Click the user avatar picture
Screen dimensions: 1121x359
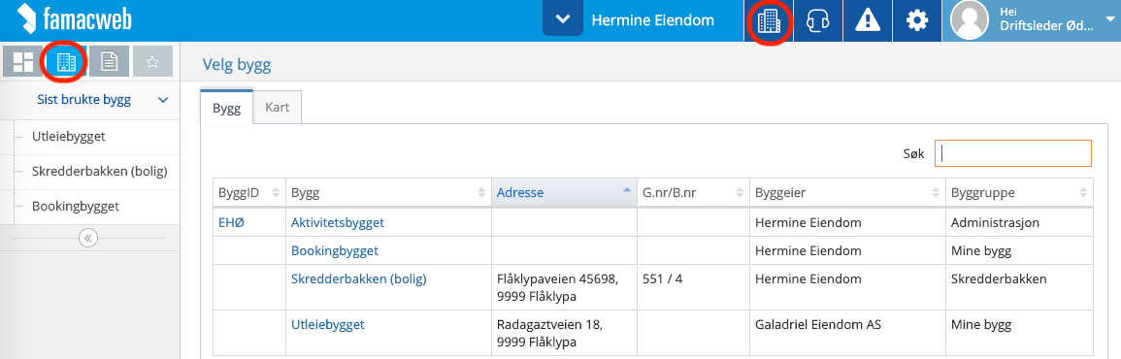(x=969, y=20)
